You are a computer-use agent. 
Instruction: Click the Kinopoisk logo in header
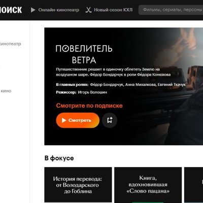pos(11,10)
